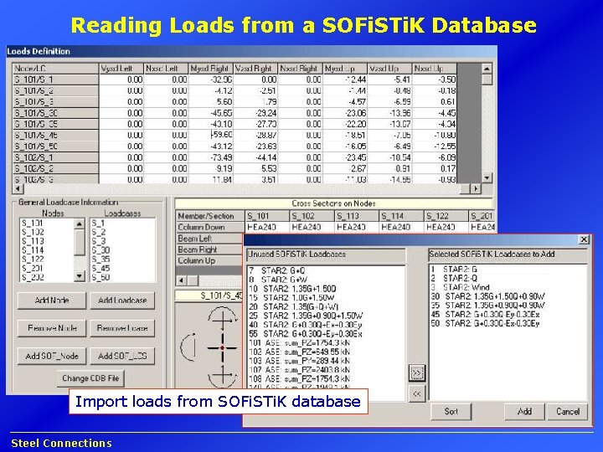Click the Add Loadcase button
This screenshot has width=603, height=452.
point(122,300)
